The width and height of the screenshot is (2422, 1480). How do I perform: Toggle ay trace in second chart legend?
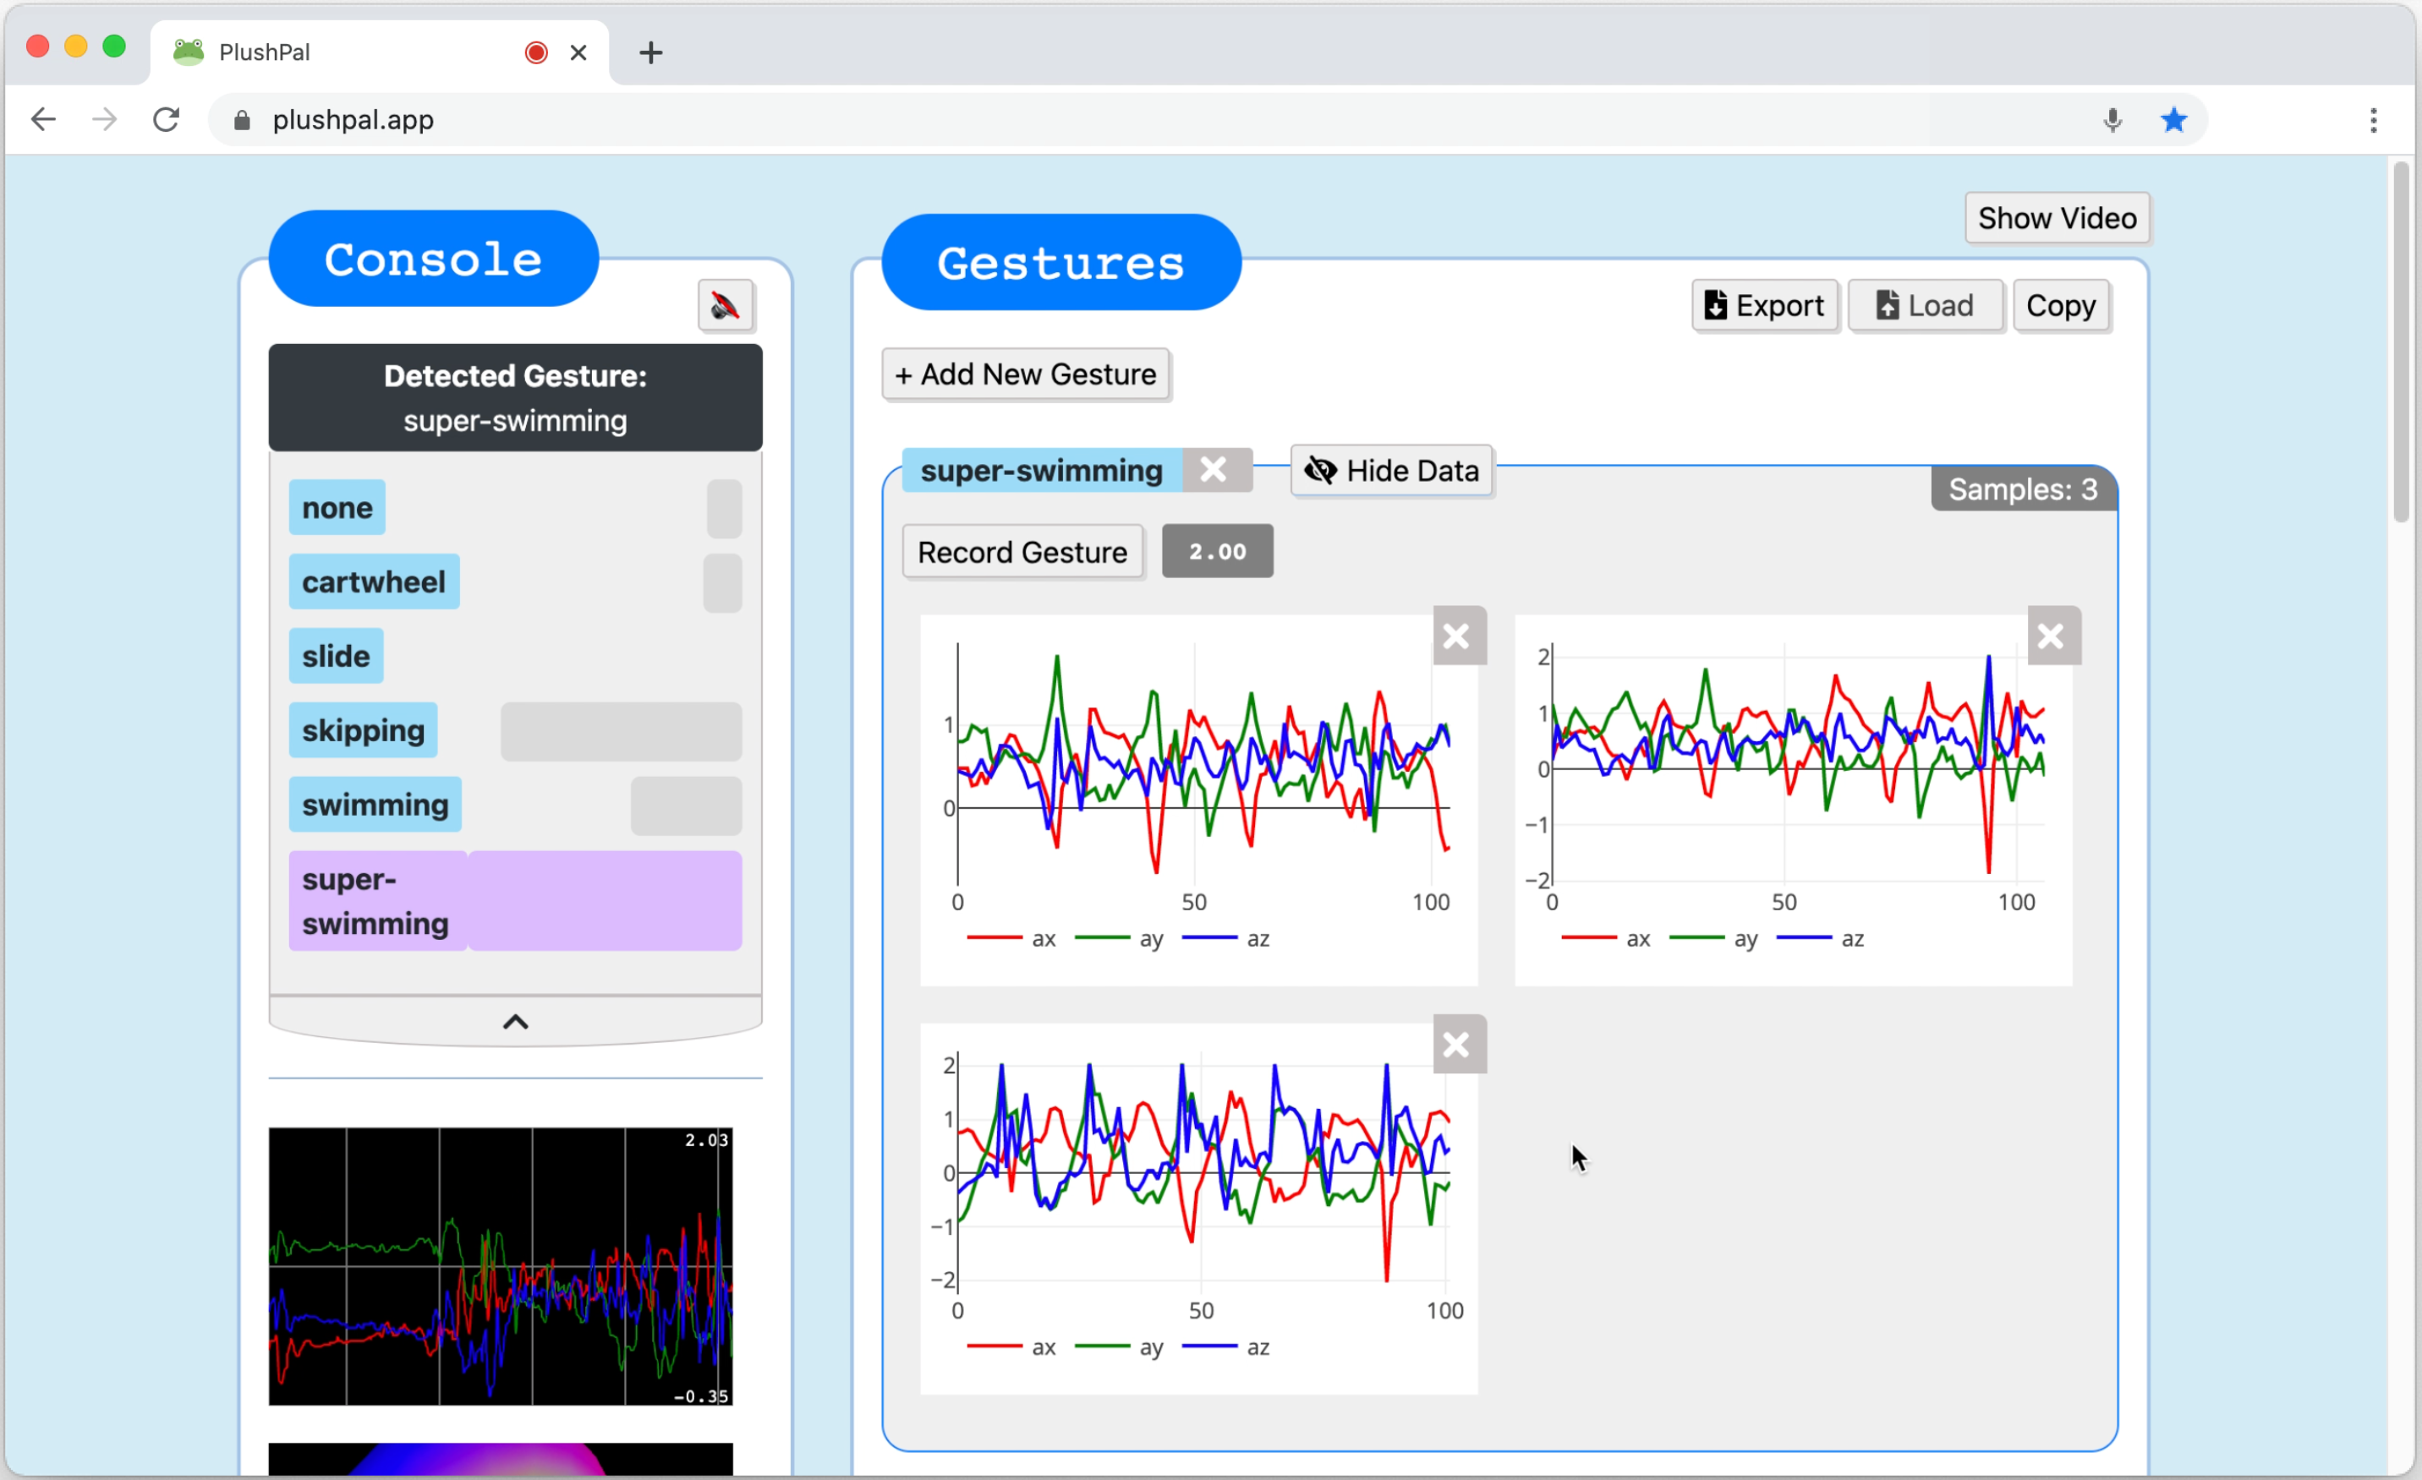(1713, 938)
